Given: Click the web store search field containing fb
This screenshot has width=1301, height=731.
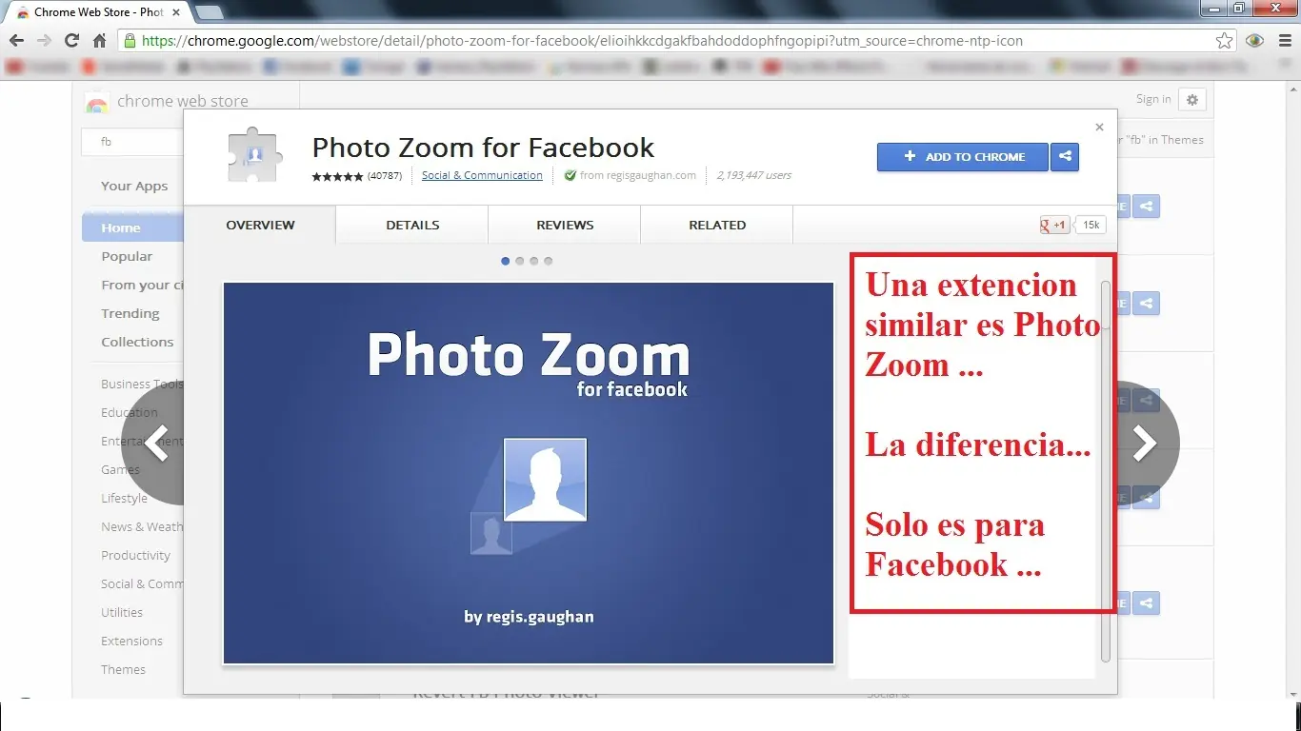Looking at the screenshot, I should tap(133, 142).
